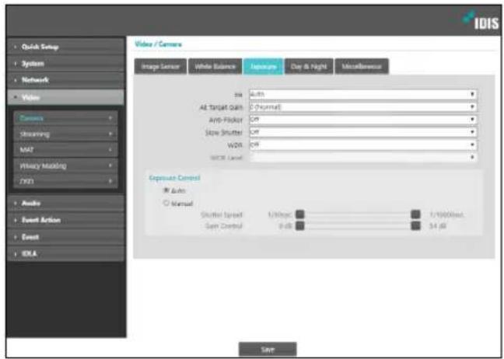This screenshot has height=359, width=504.
Task: Open the MAT submenu item
Action: click(65, 150)
